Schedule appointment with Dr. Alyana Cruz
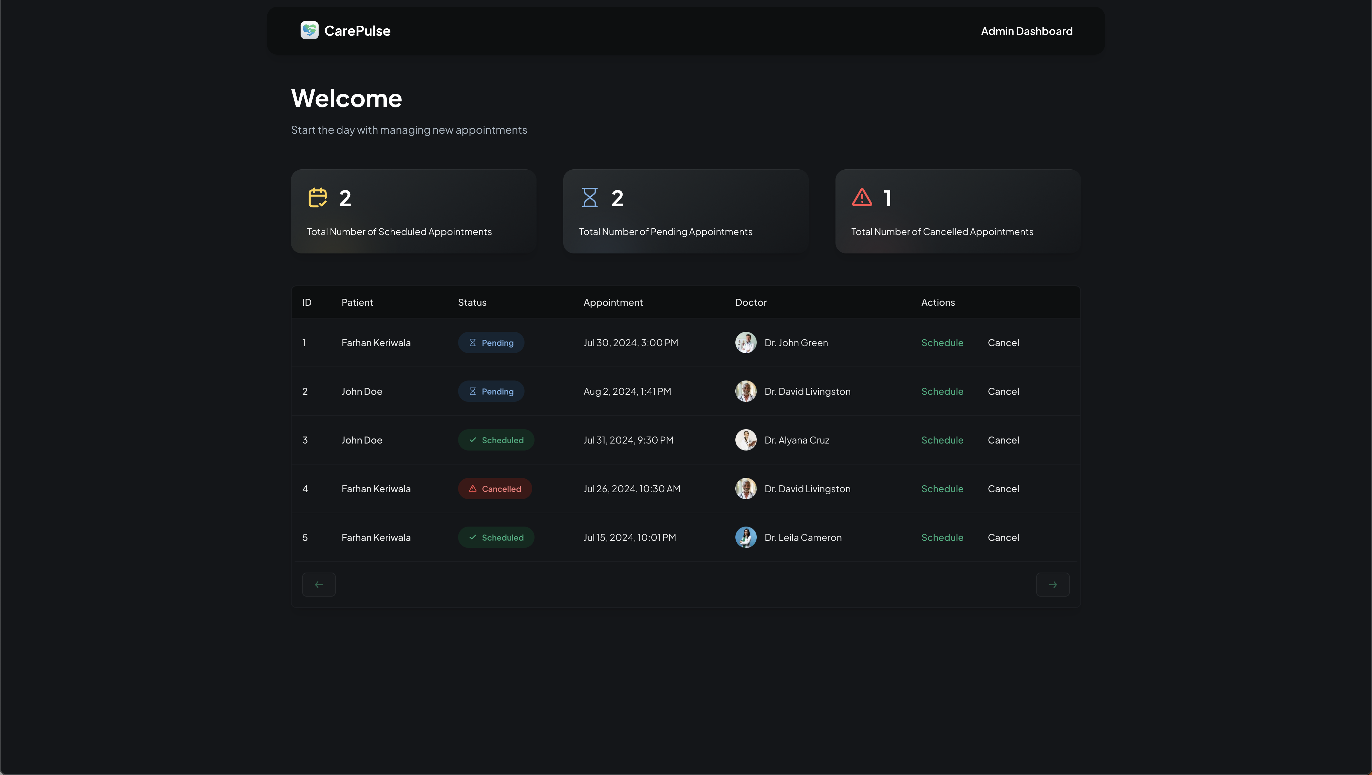Viewport: 1372px width, 775px height. tap(942, 440)
